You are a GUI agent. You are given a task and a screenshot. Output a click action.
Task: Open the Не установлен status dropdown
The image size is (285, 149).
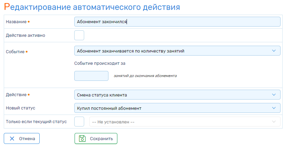(185, 122)
